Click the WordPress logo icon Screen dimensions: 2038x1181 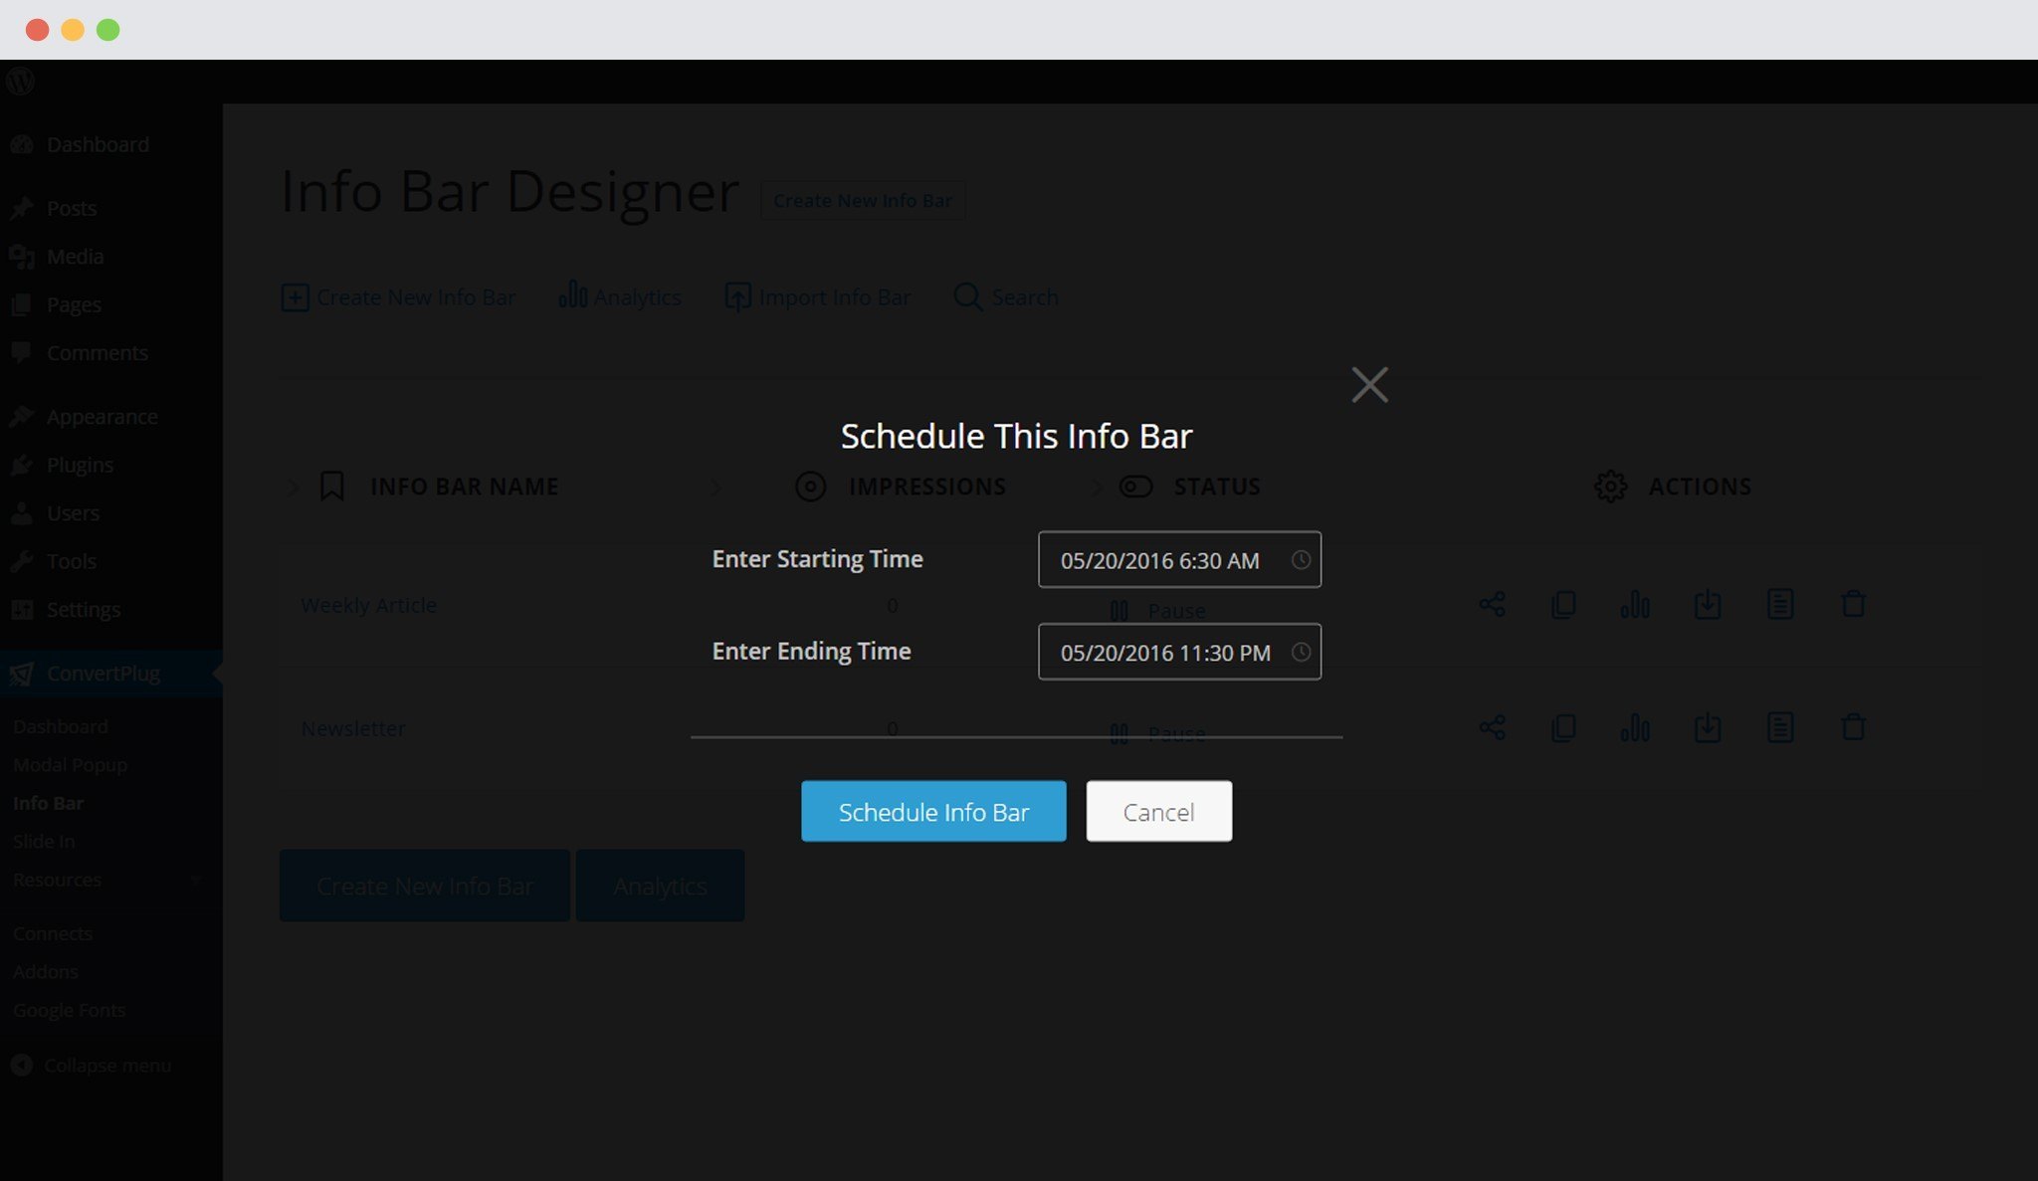point(20,81)
